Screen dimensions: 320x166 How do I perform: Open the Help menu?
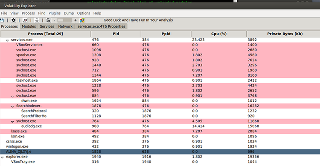click(x=97, y=13)
